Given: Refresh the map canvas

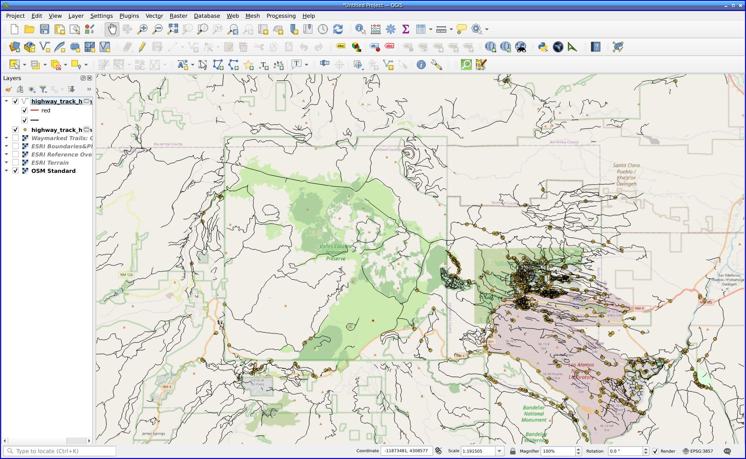Looking at the screenshot, I should tap(338, 29).
